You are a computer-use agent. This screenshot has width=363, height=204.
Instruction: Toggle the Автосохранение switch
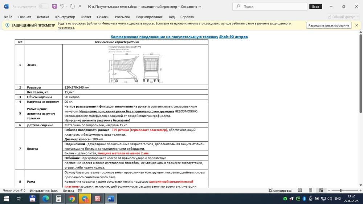43,7
